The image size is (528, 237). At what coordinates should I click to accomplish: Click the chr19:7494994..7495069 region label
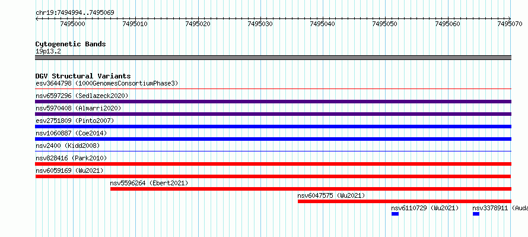point(75,12)
